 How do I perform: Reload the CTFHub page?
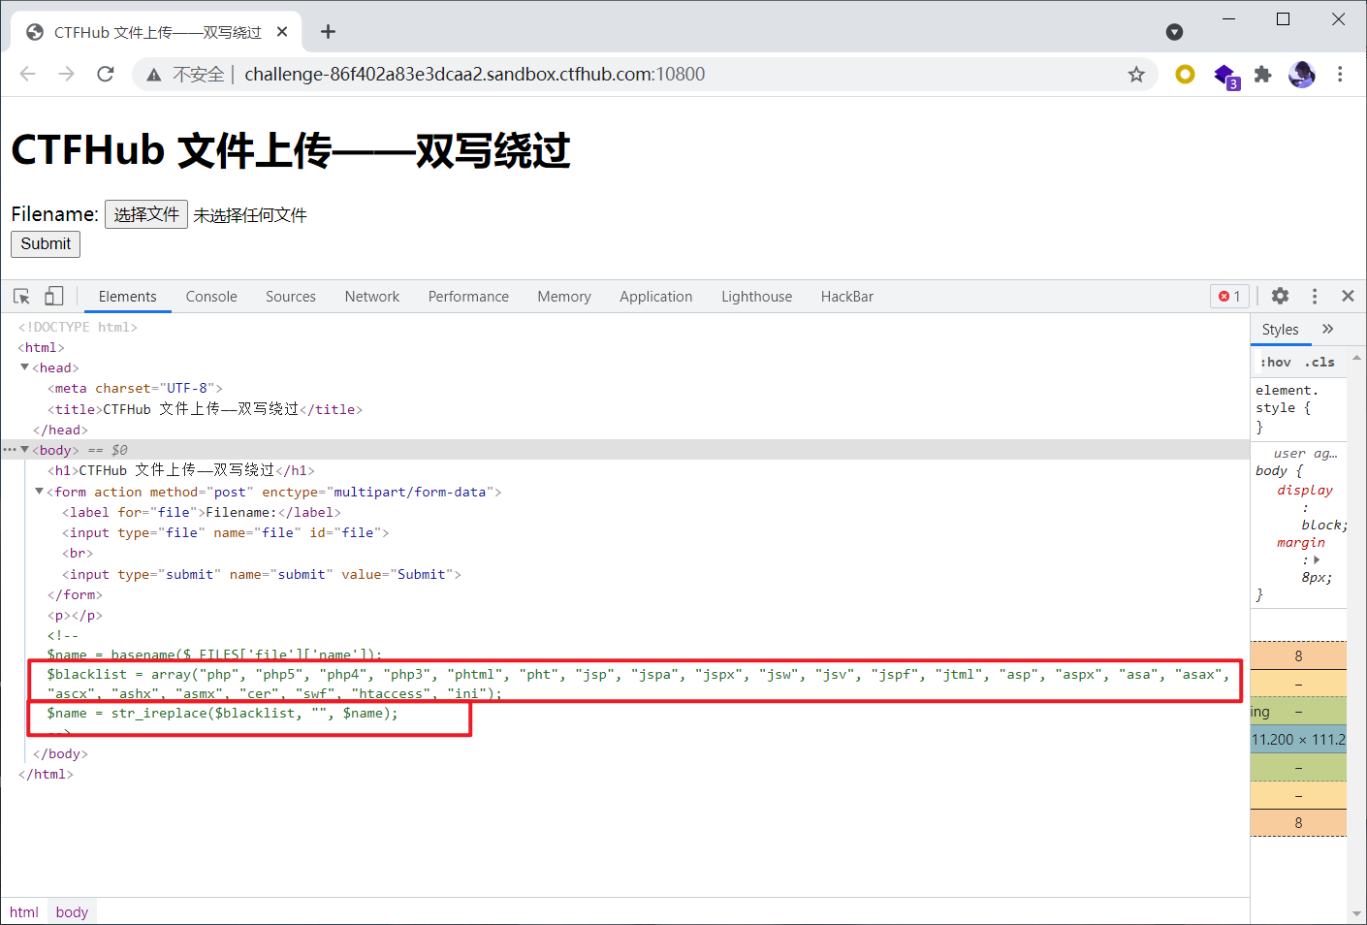click(x=106, y=74)
